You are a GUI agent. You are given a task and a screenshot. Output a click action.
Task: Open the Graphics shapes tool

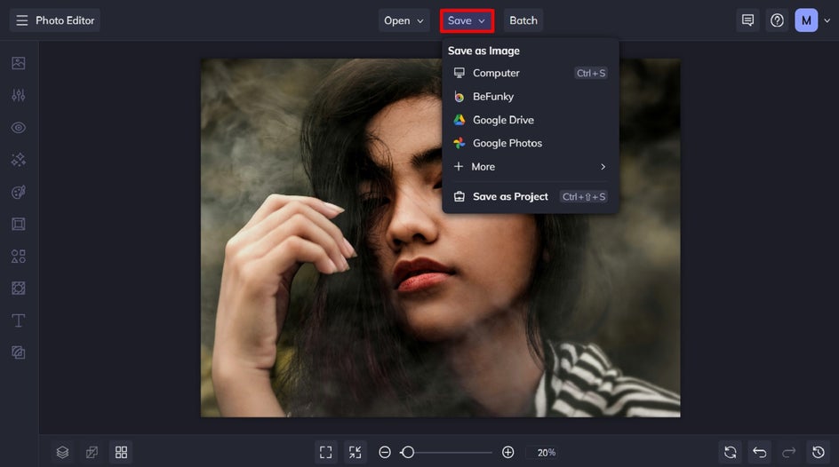(19, 256)
